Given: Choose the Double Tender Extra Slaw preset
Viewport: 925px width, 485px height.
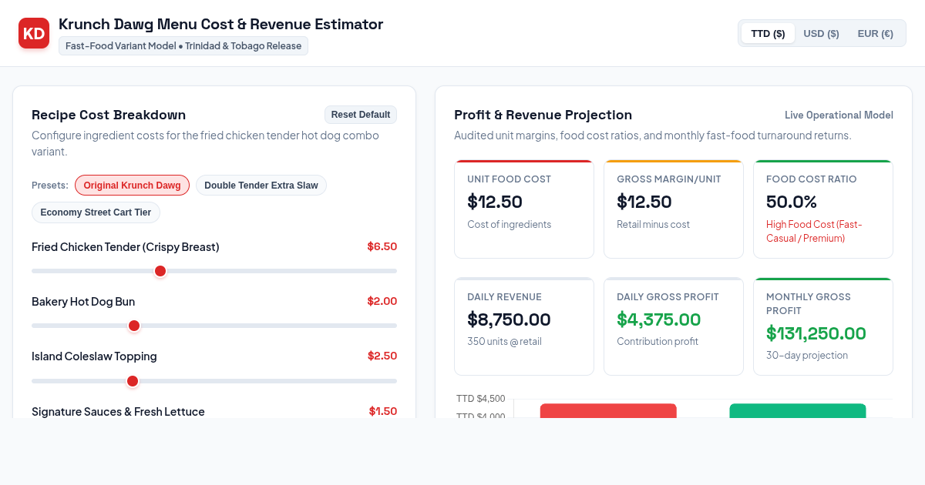Looking at the screenshot, I should pos(261,186).
